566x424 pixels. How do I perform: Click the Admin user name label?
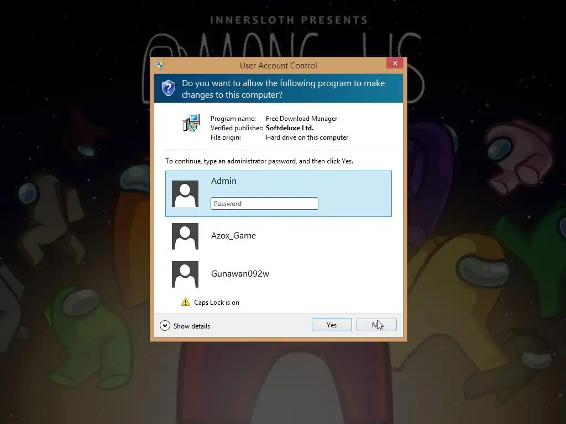click(x=223, y=181)
